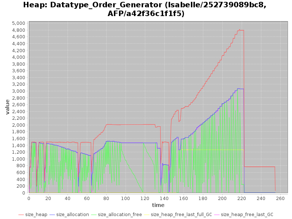Image resolution: width=292 pixels, height=219 pixels.
Task: Click the red size_heap legend line marker
Action: (21, 215)
